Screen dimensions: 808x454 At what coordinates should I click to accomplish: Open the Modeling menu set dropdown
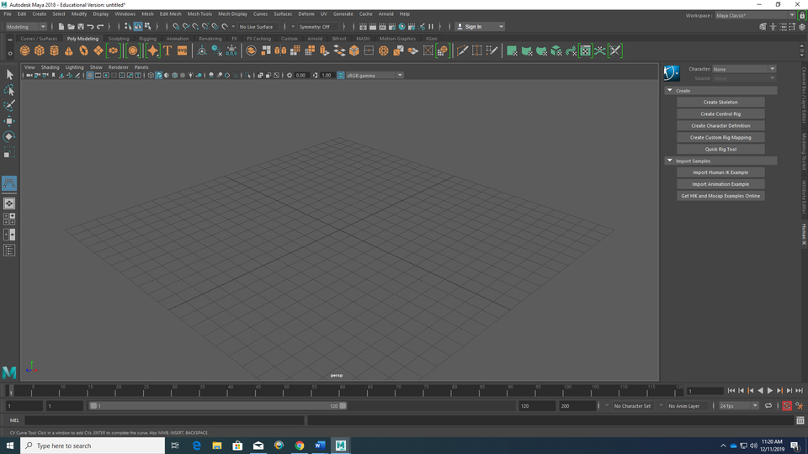pyautogui.click(x=26, y=27)
